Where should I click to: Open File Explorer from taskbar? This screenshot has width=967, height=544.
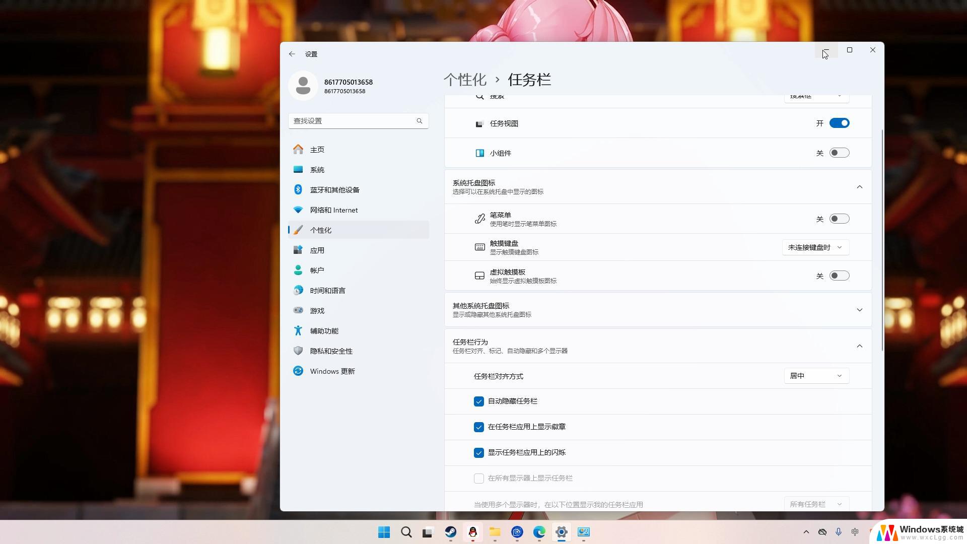tap(495, 532)
